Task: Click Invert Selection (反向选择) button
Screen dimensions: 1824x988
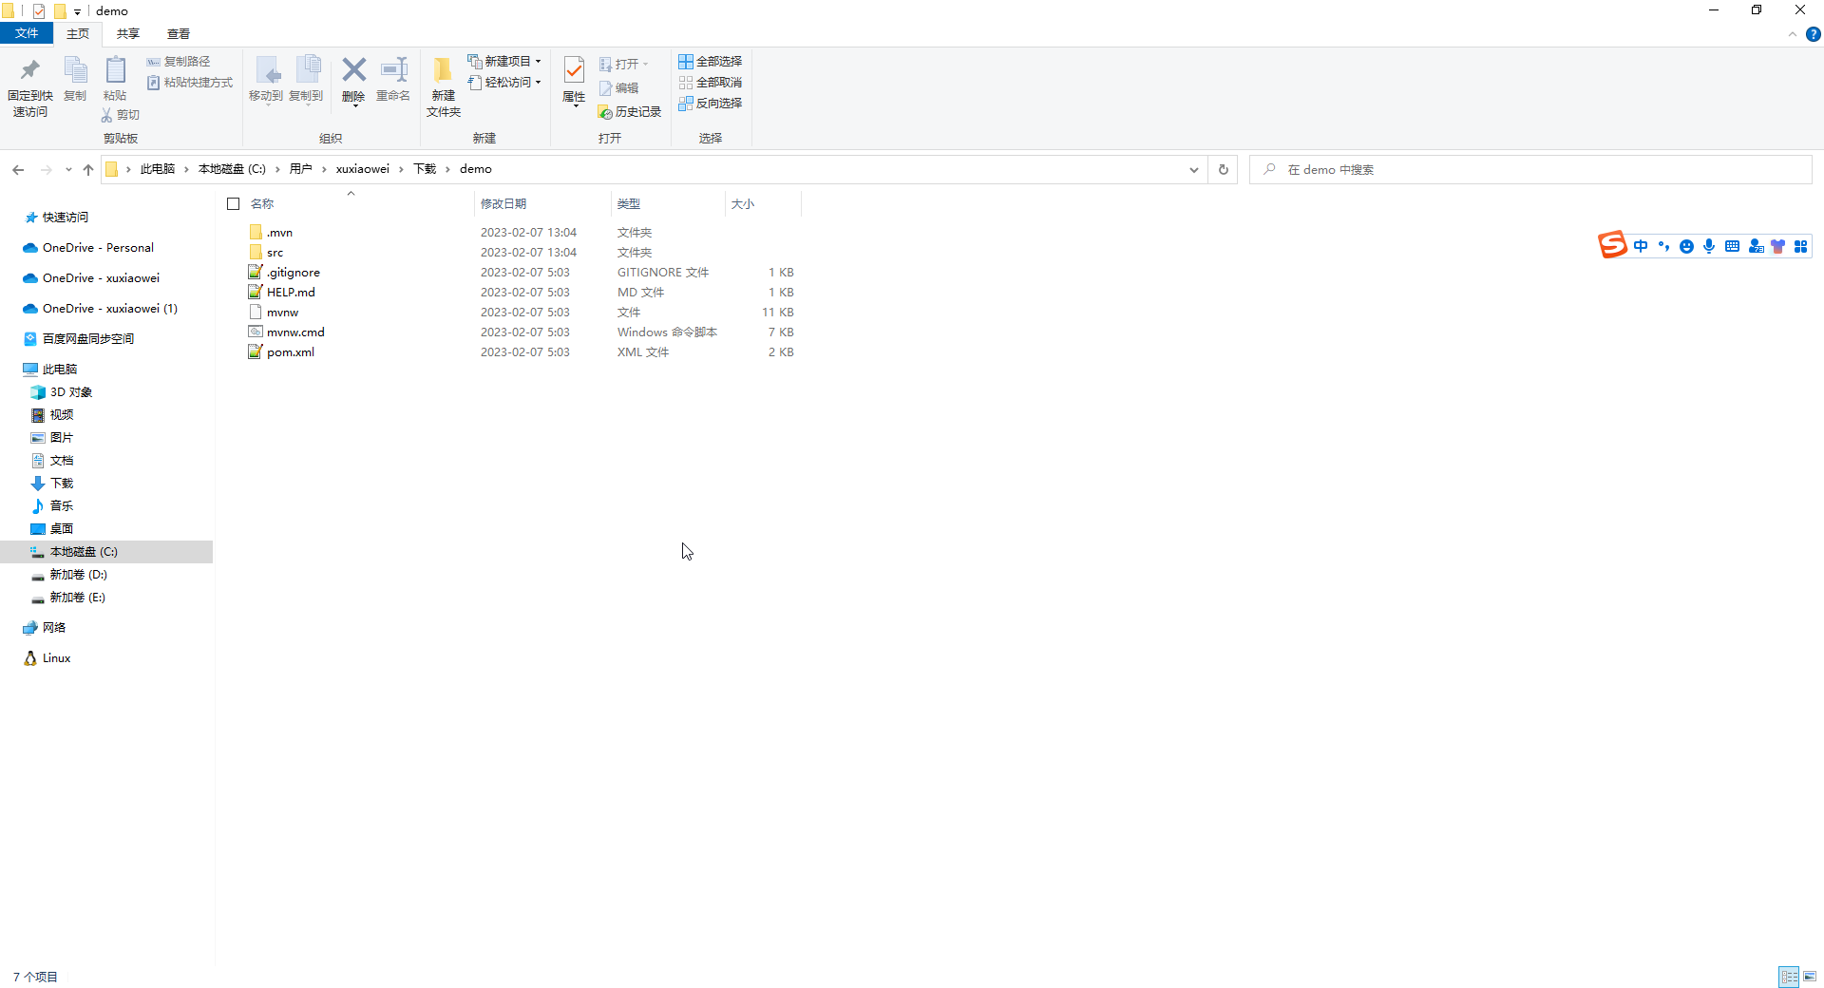Action: coord(711,103)
